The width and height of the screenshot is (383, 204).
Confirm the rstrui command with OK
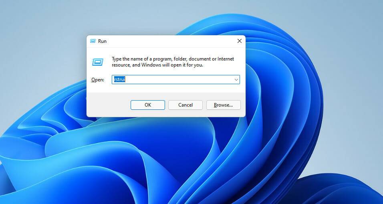[148, 105]
